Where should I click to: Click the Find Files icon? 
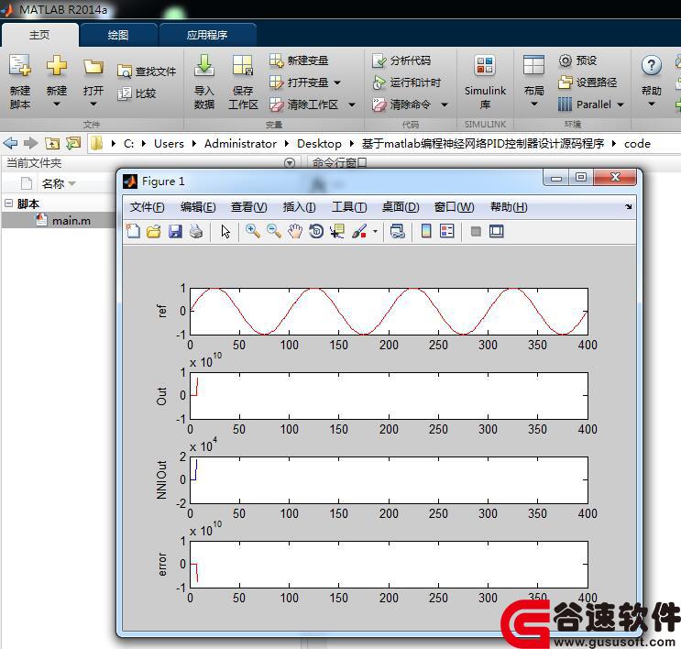click(x=125, y=71)
